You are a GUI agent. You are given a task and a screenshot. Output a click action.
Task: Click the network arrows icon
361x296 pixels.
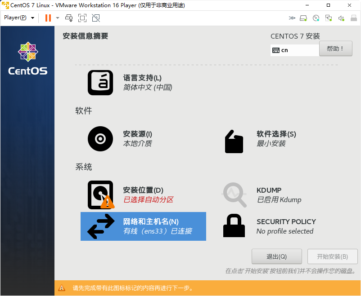(x=101, y=226)
